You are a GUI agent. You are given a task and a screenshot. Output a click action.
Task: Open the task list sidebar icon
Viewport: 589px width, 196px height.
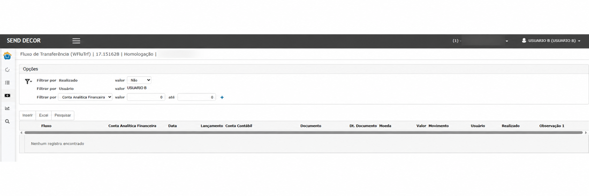pos(7,83)
